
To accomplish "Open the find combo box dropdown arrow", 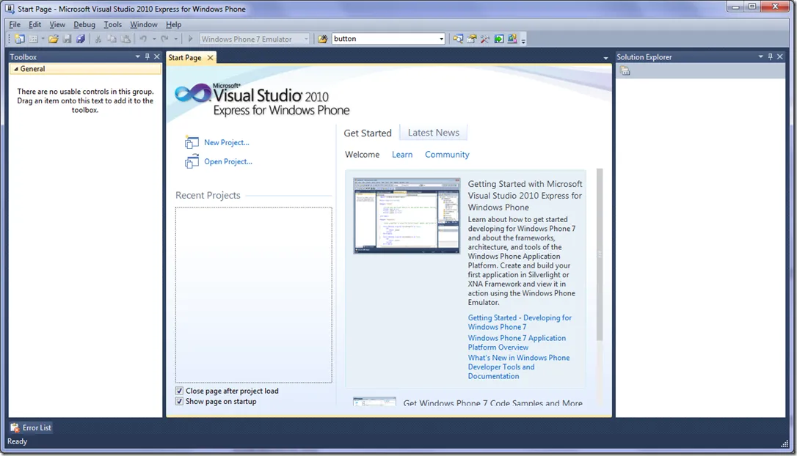I will pos(441,39).
